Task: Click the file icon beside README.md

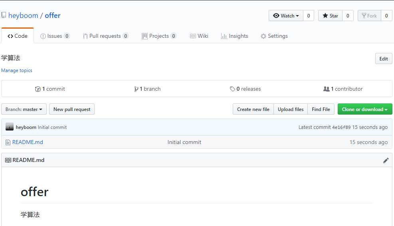Action: 8,142
